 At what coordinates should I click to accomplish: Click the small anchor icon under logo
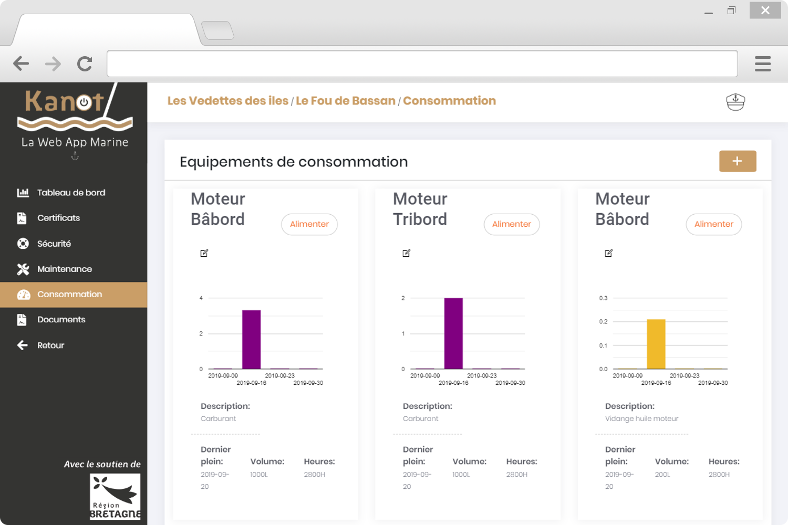coord(75,156)
